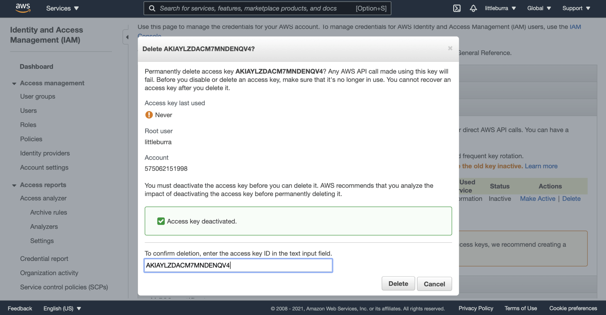Select Archive rules

point(49,212)
